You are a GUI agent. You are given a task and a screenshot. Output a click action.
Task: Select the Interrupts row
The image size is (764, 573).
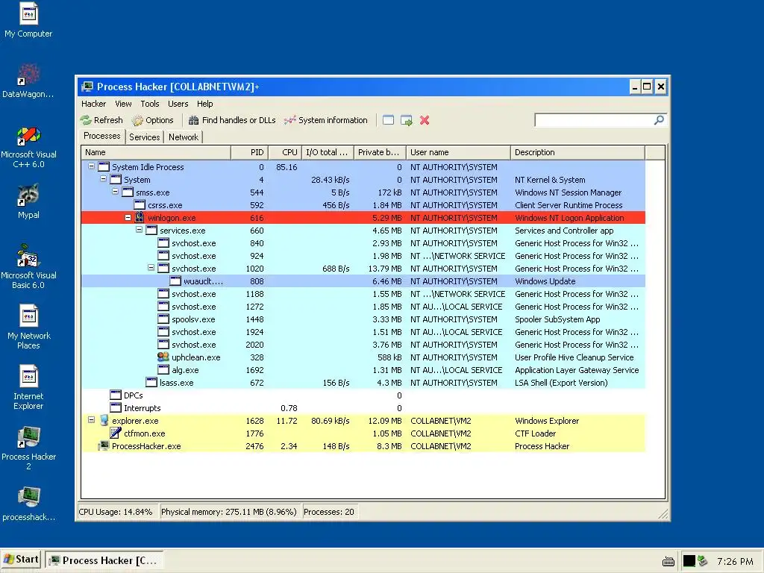(363, 408)
